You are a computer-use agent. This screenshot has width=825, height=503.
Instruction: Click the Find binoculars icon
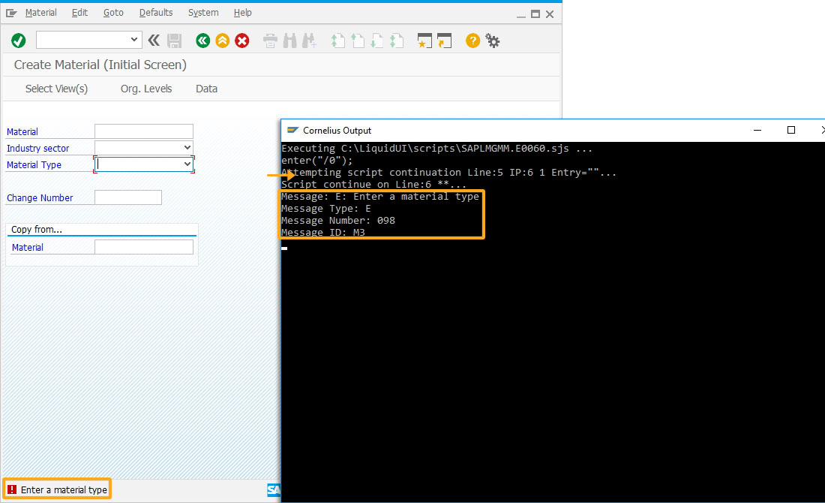click(x=290, y=41)
